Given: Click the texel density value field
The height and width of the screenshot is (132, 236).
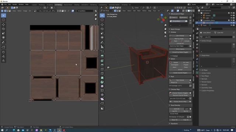Looking at the screenshot, I should [177, 109].
